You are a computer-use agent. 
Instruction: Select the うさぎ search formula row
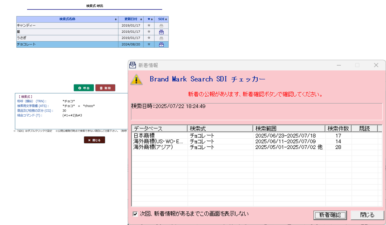click(92, 38)
